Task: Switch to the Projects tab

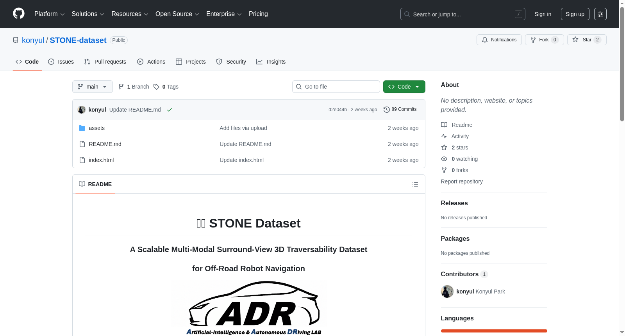Action: pyautogui.click(x=191, y=62)
